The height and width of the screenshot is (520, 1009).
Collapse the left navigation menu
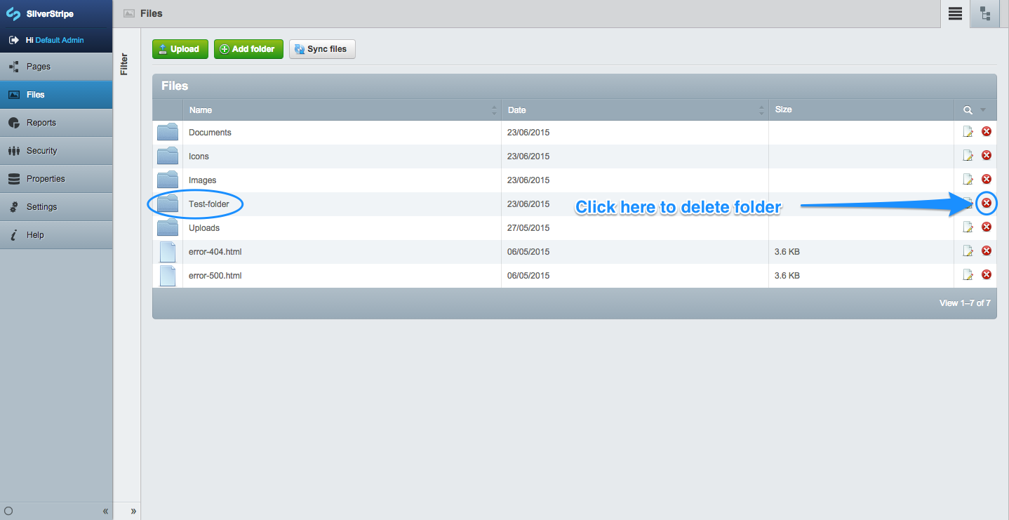(x=105, y=511)
